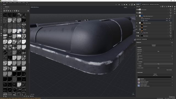Click the Texture uniform color button

pyautogui.click(x=155, y=75)
